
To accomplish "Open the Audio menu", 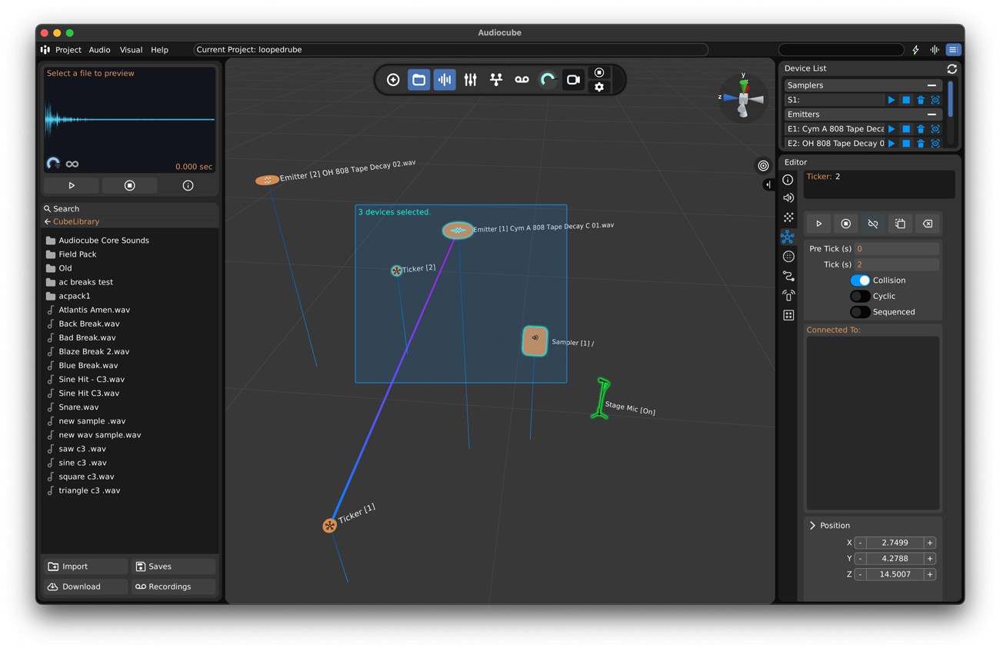I will [x=99, y=50].
